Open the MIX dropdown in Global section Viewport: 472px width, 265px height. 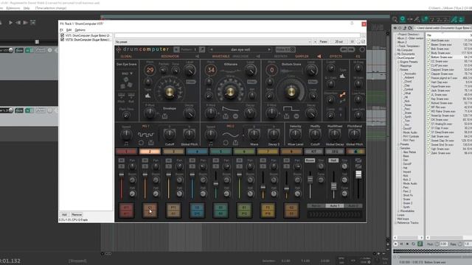click(127, 74)
